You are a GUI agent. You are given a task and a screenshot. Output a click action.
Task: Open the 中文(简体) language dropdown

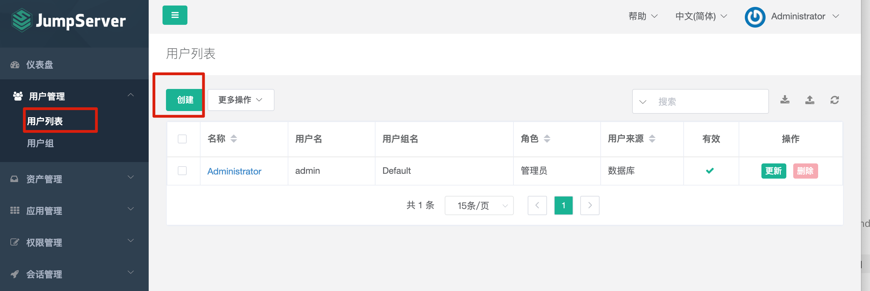point(701,16)
